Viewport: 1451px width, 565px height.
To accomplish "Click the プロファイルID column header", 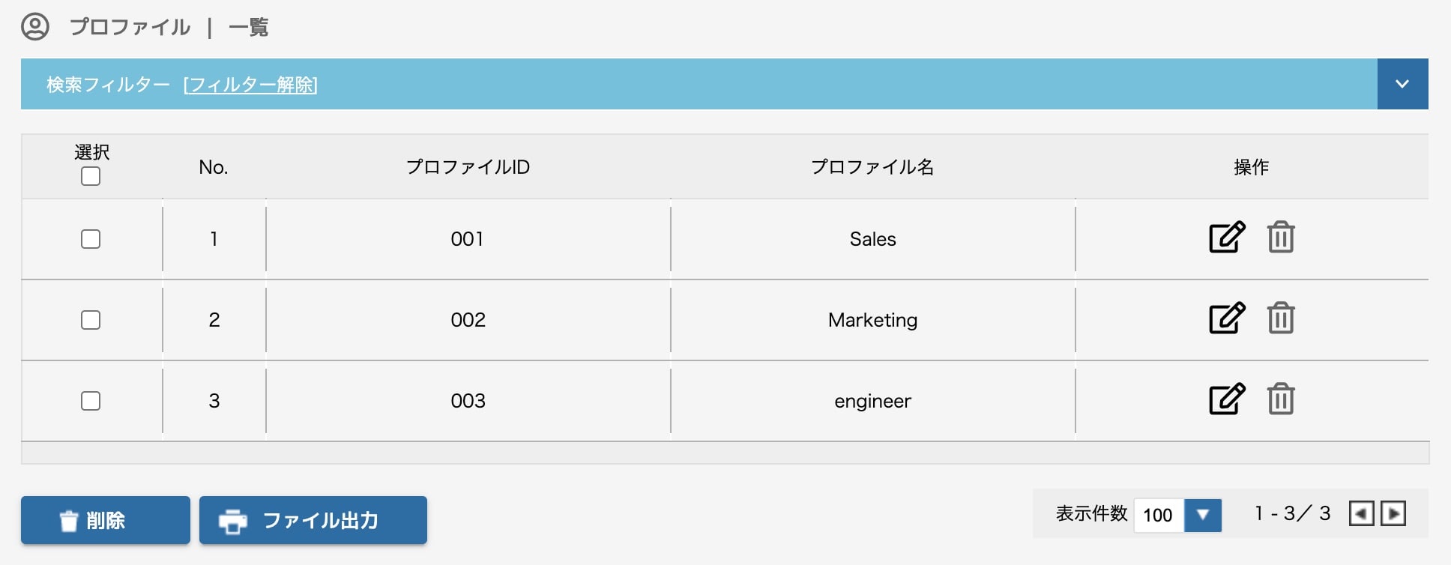I will [468, 167].
